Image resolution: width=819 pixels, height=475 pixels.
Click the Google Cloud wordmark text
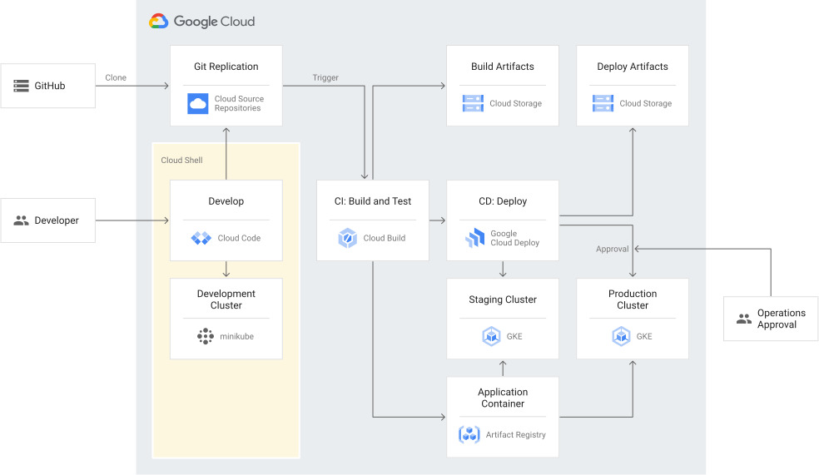[x=214, y=22]
